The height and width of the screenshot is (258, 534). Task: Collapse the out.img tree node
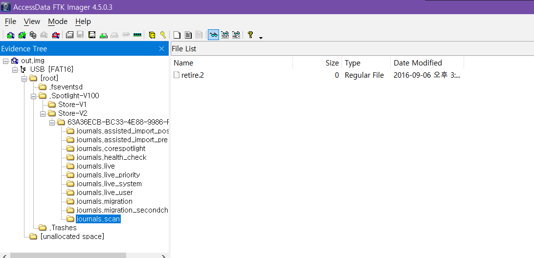coord(5,61)
